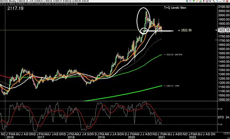Click the 1500.00 price axis label
Viewport: 230px width, 139px height.
tap(224, 57)
